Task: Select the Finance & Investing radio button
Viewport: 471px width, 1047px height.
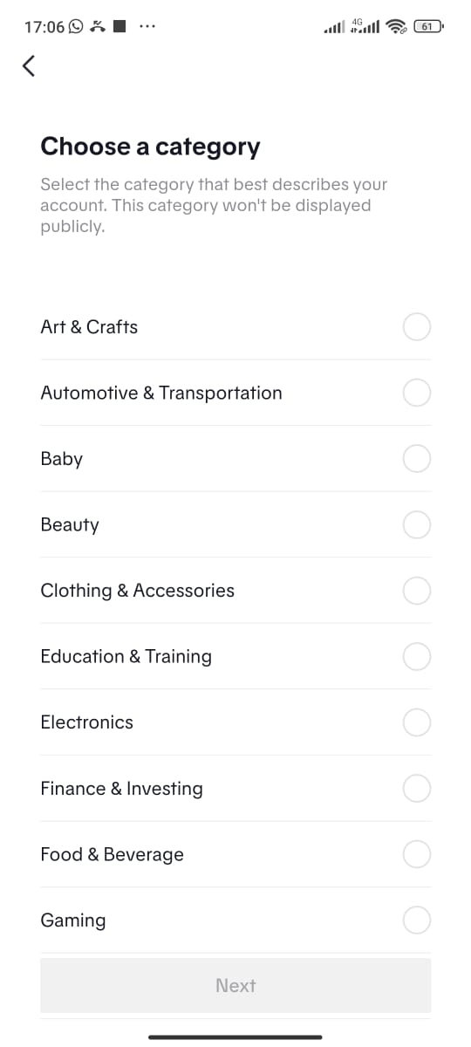Action: coord(417,789)
